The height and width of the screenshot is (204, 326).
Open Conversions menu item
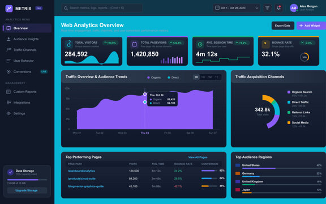pyautogui.click(x=27, y=71)
